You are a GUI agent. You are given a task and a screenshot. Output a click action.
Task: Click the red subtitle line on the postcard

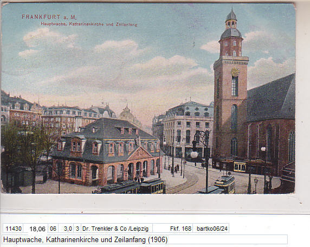pyautogui.click(x=89, y=24)
